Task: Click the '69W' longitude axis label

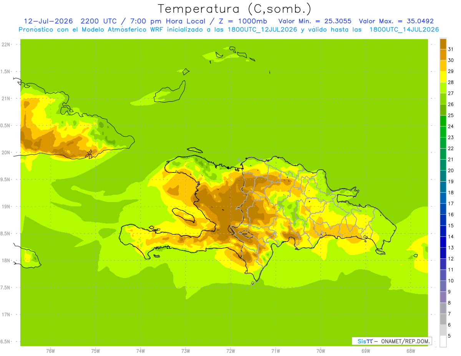Action: (x=366, y=351)
